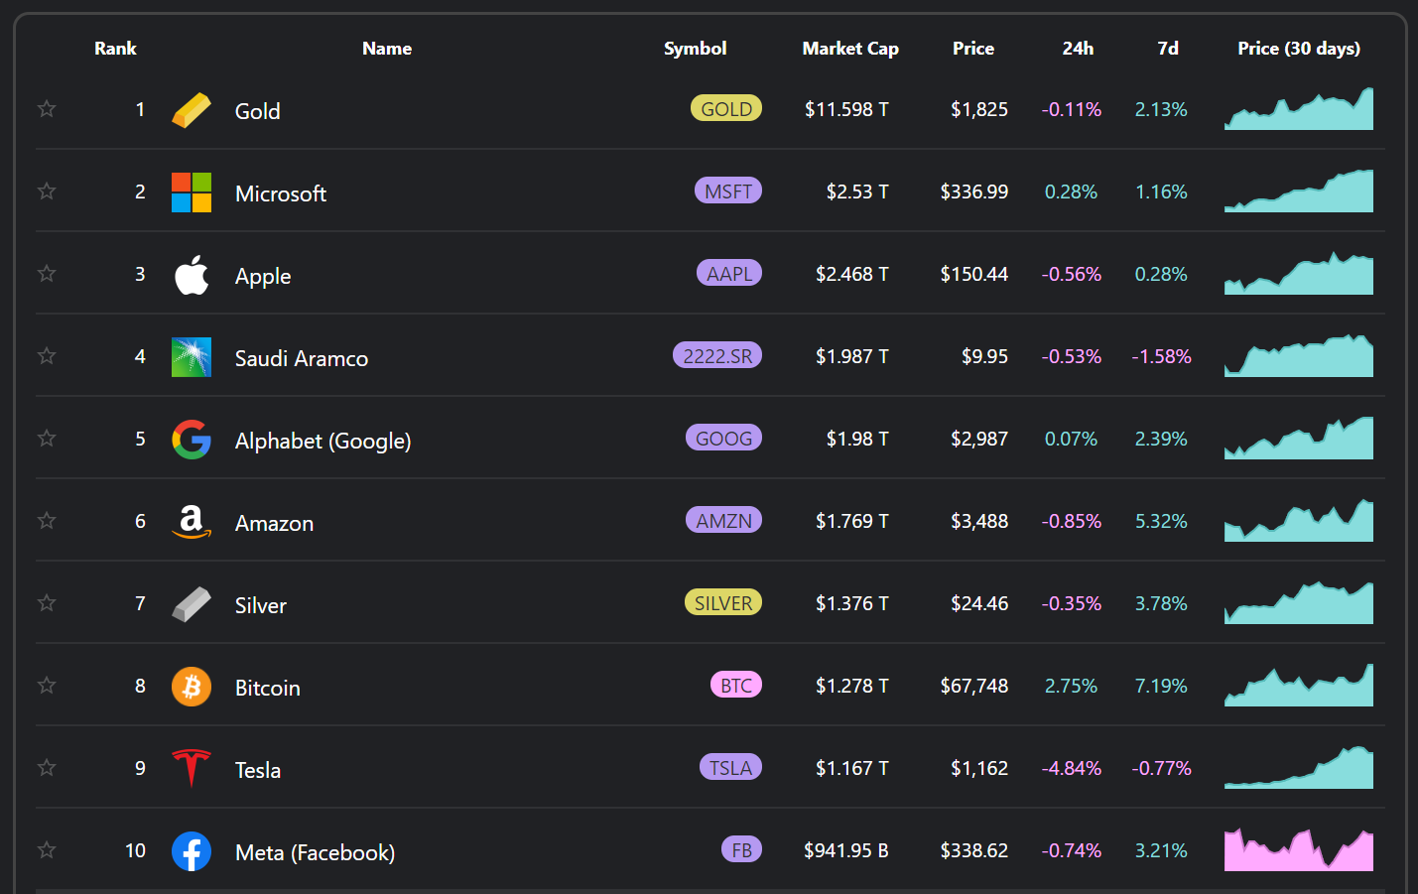Click the Apple logo icon

click(192, 275)
